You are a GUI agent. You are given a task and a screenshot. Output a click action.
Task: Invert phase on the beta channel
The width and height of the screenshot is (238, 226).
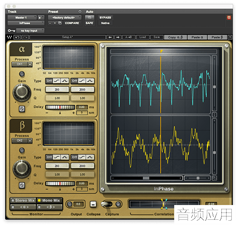pyautogui.click(x=22, y=185)
